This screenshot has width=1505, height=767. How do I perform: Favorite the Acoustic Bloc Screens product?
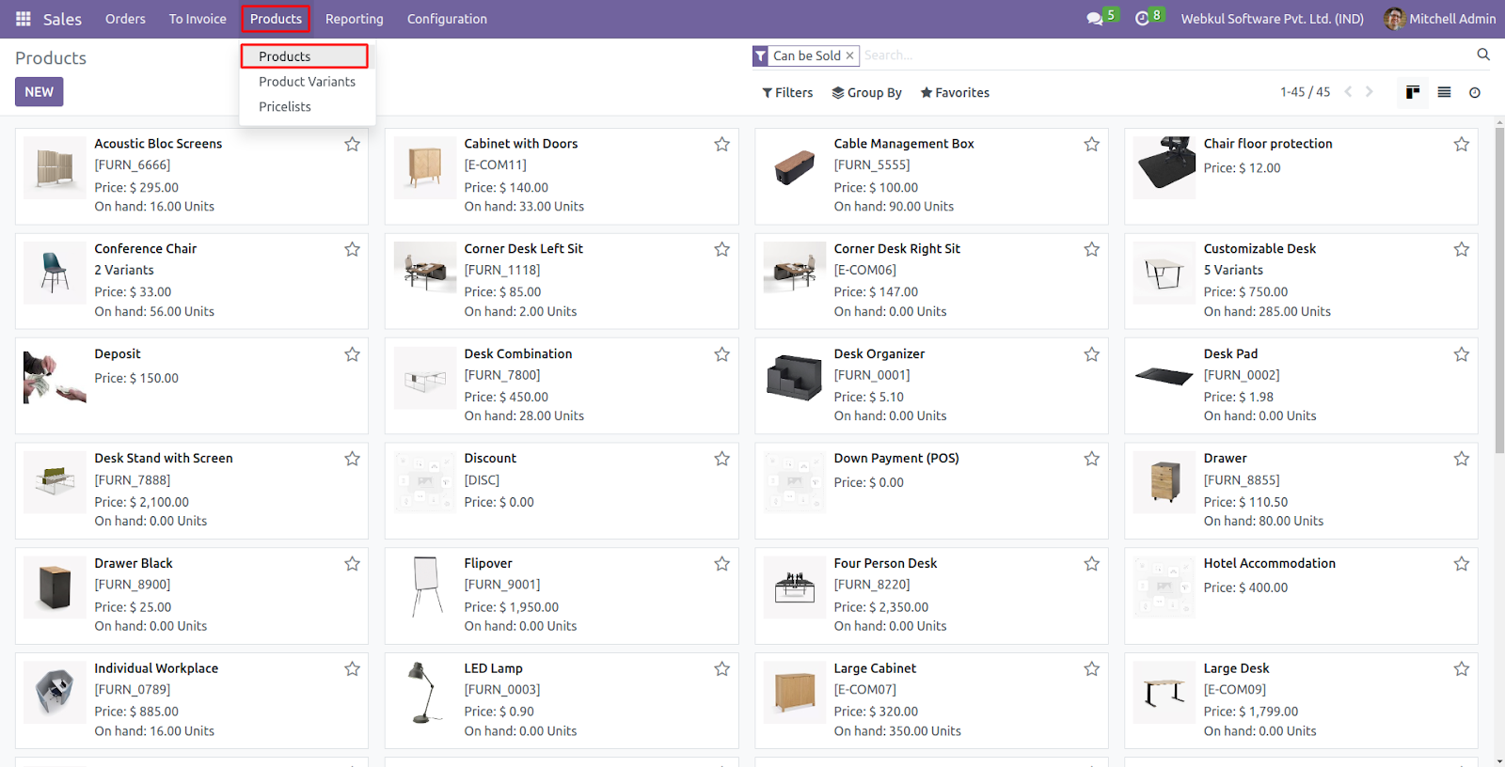(352, 144)
